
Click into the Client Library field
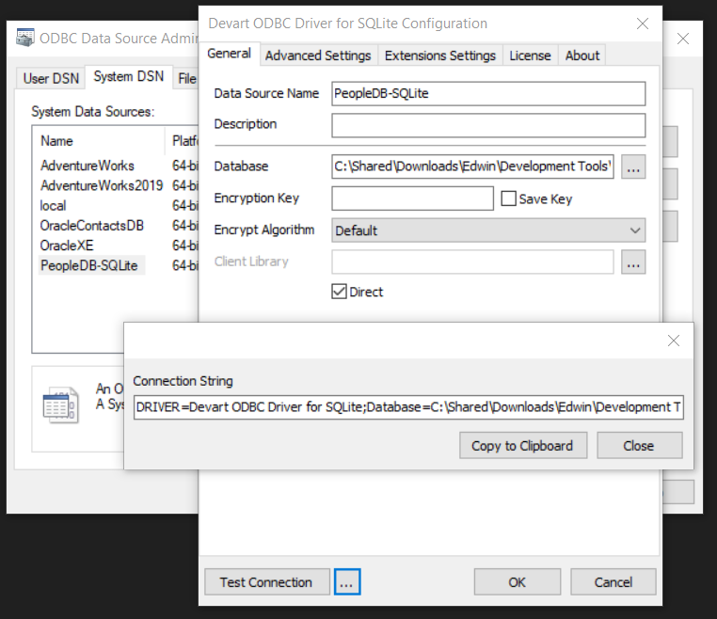coord(472,262)
